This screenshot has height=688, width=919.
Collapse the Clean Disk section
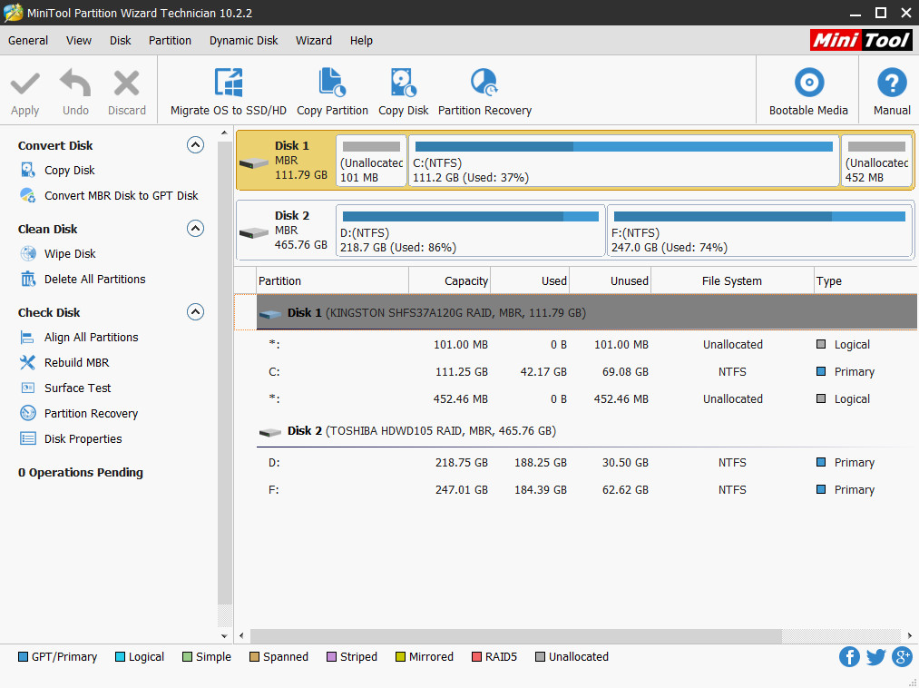click(x=195, y=228)
